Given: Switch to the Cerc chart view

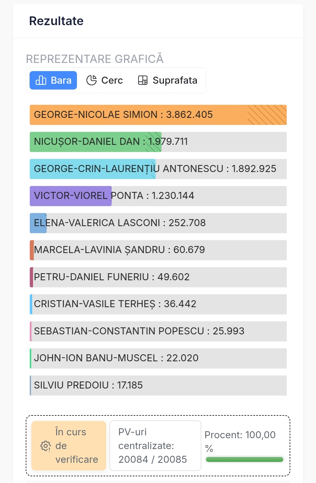Looking at the screenshot, I should 104,80.
